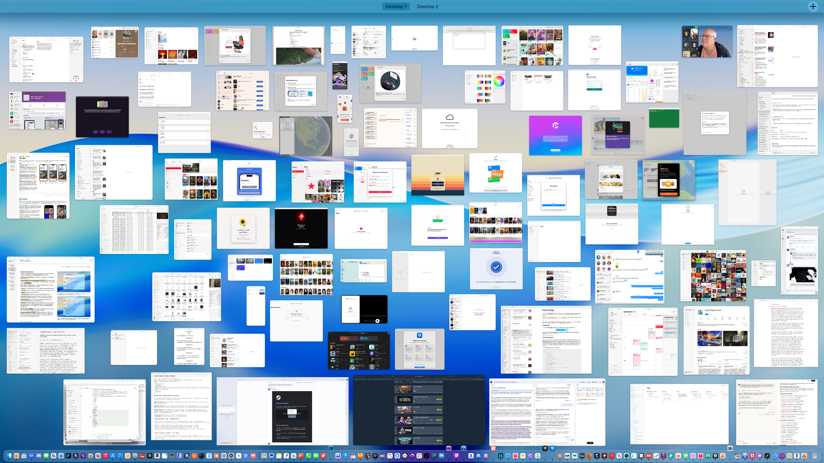Viewport: 824px width, 463px height.
Task: Select the video call window with man
Action: click(707, 41)
